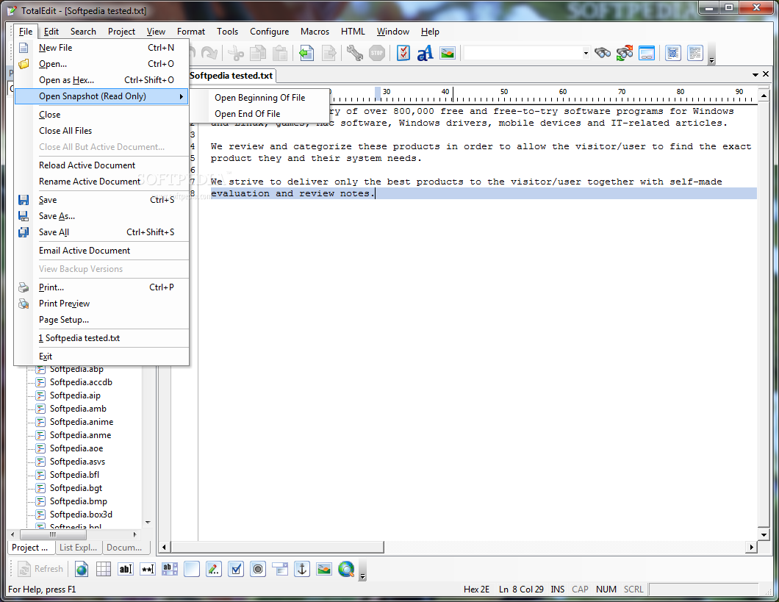Choose Open Beginning Of File
This screenshot has width=779, height=602.
[x=260, y=97]
